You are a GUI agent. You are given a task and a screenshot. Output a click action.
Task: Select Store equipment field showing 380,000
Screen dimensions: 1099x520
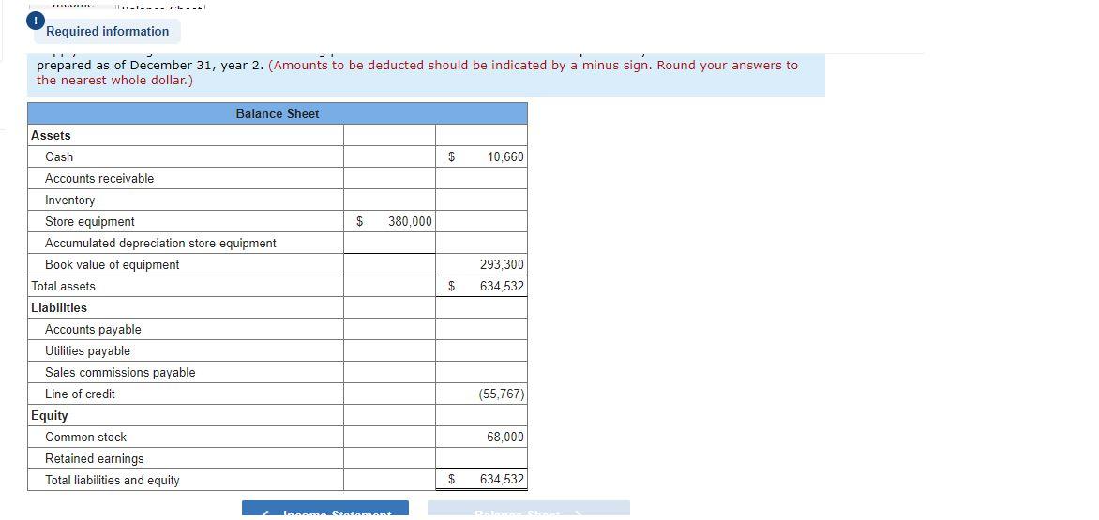coord(390,222)
